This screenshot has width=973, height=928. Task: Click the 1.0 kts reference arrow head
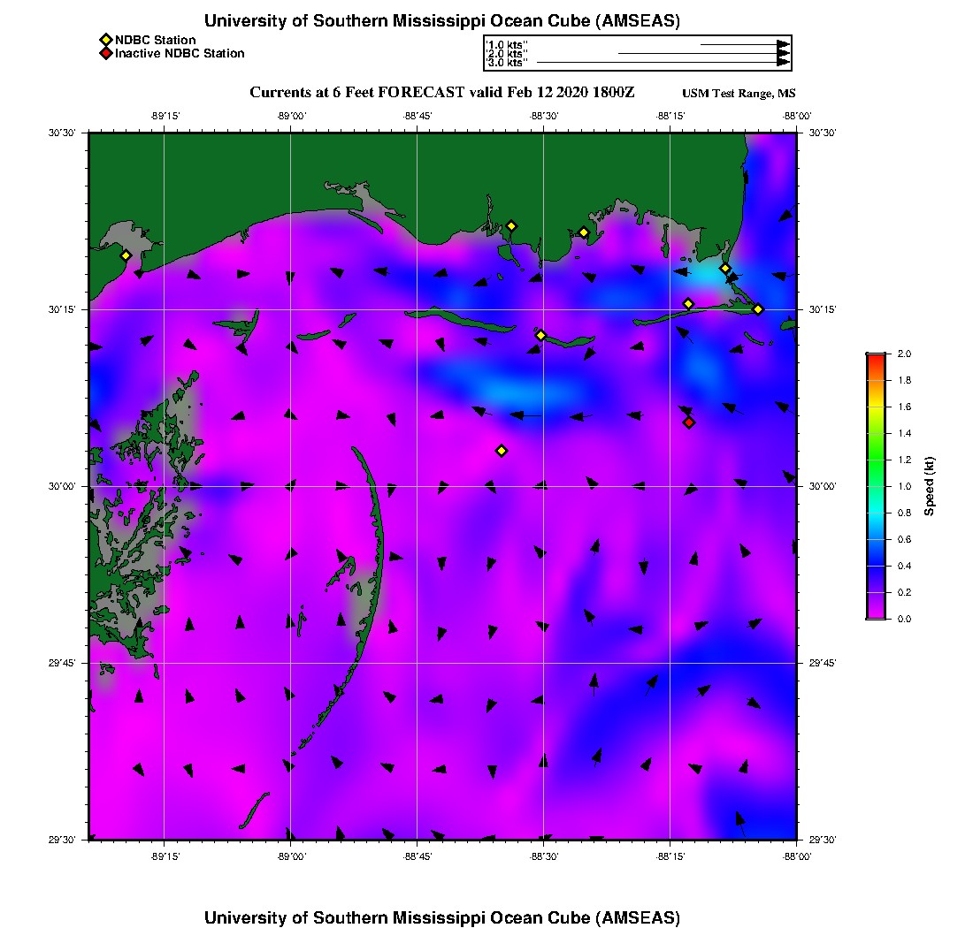(783, 44)
